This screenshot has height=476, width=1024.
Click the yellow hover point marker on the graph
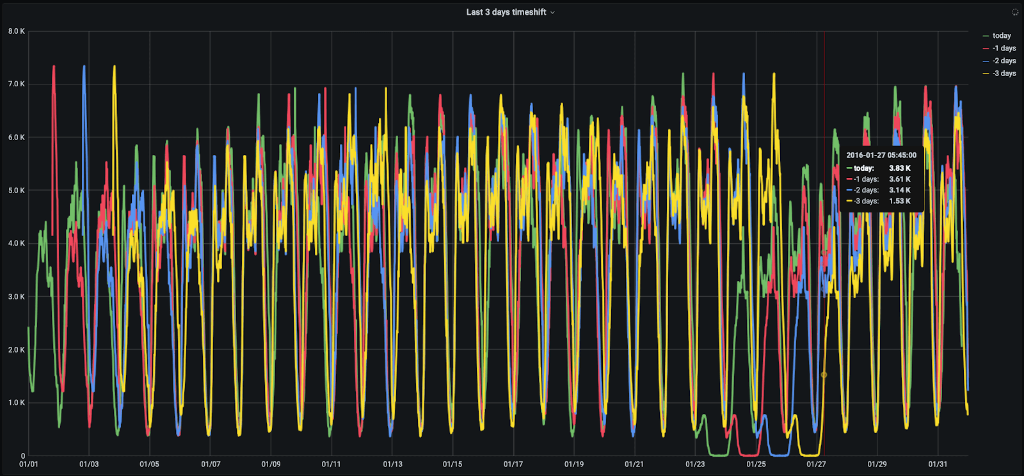[824, 375]
